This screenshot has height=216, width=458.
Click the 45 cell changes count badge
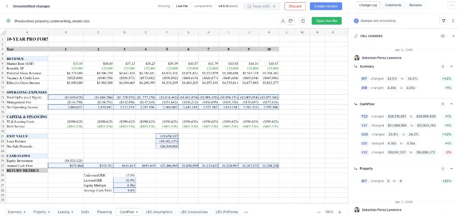443,36
